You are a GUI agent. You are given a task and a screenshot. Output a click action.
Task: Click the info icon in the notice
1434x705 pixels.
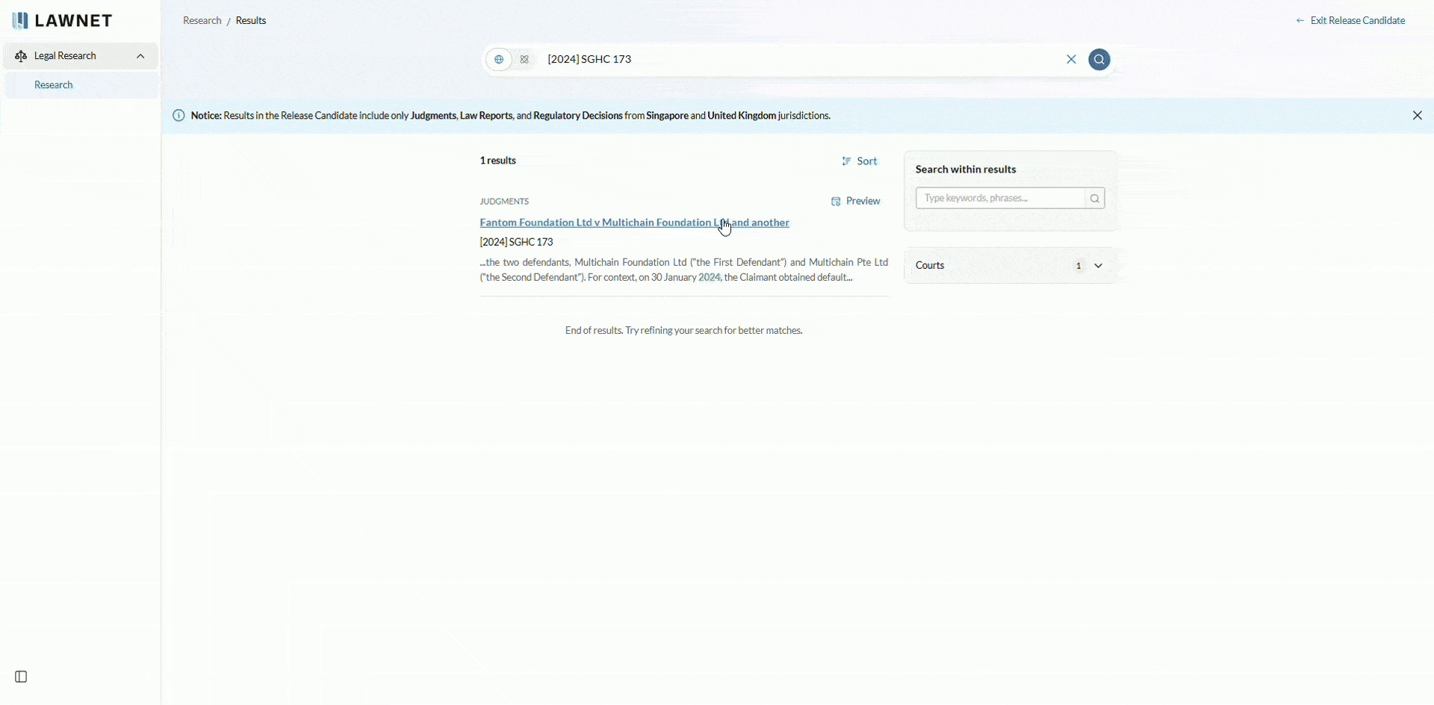click(179, 117)
